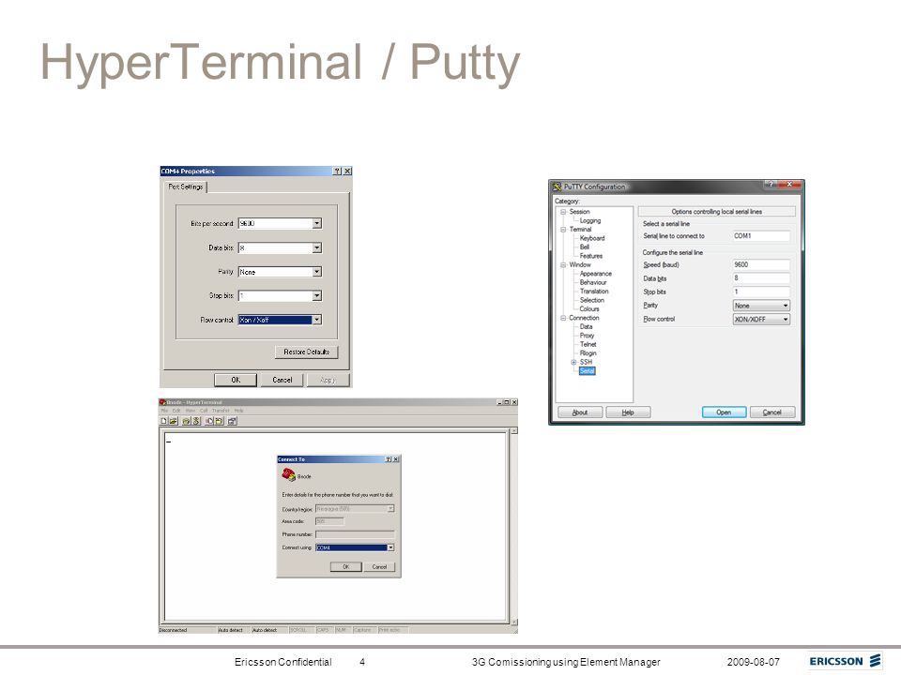This screenshot has height=675, width=901.
Task: Click help question mark in Connect To dialog title bar
Action: point(388,459)
